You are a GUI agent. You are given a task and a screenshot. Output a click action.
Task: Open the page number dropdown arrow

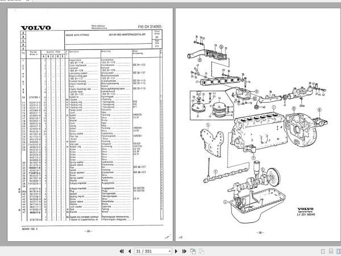169,251
